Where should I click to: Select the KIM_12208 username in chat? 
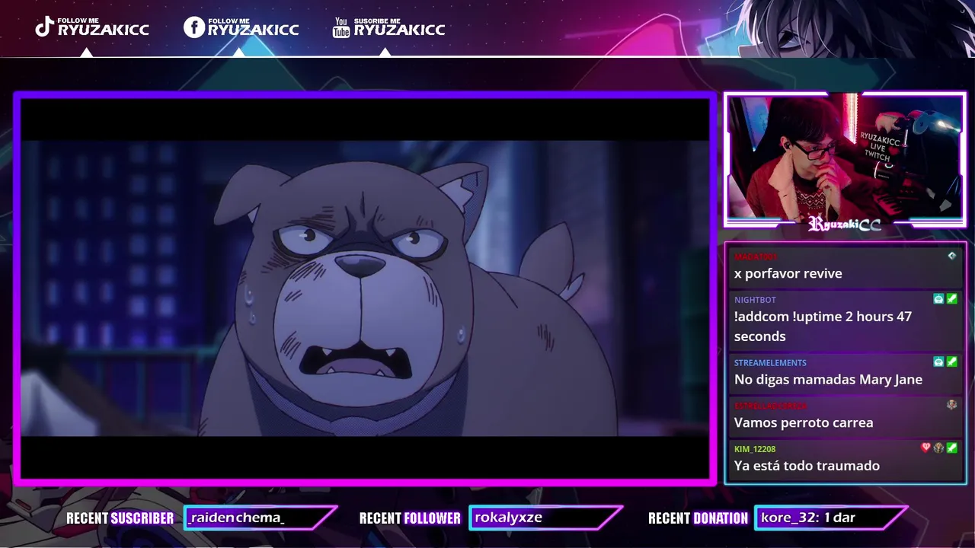click(755, 449)
